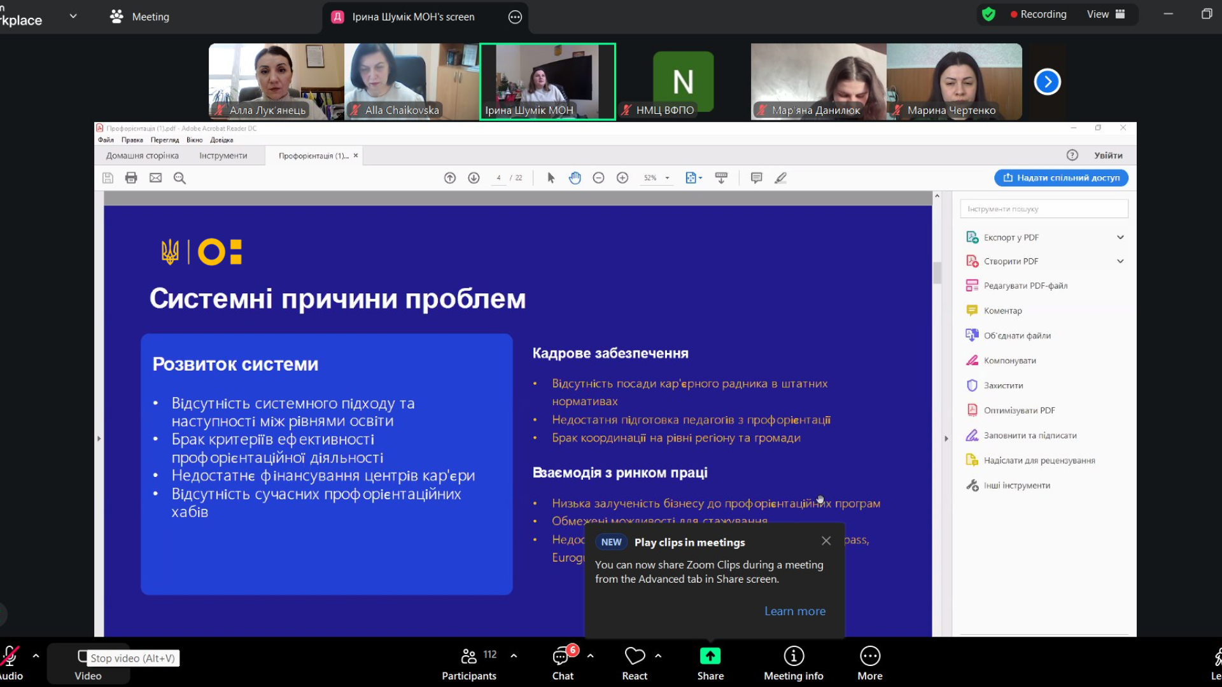1222x687 pixels.
Task: Open the Participants list
Action: [x=469, y=656]
